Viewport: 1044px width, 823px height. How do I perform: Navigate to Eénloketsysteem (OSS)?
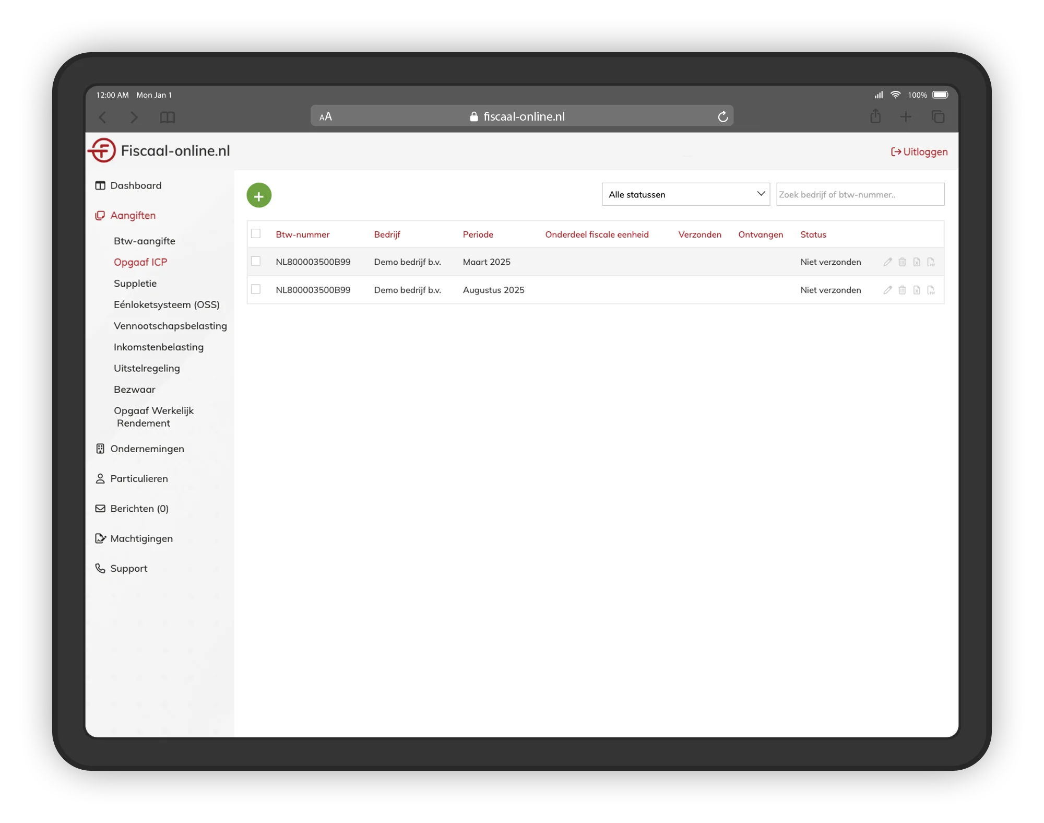pos(167,304)
